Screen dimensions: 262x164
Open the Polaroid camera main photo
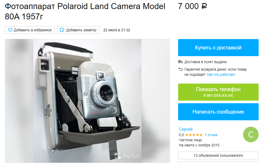(x=87, y=101)
